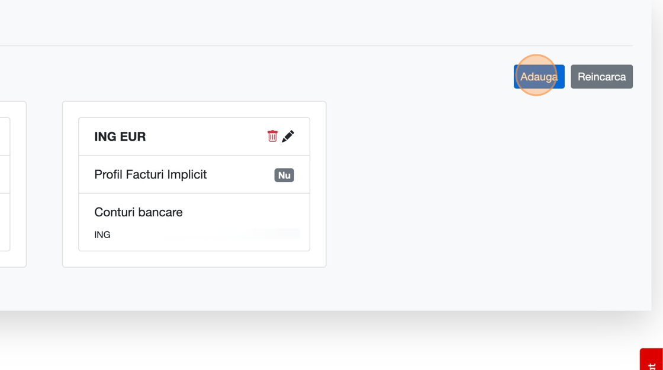
Task: Click the red trash delete icon
Action: pos(272,136)
